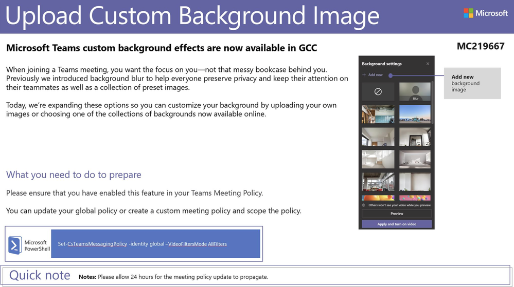Choose the empty gray studio background

tap(415, 159)
